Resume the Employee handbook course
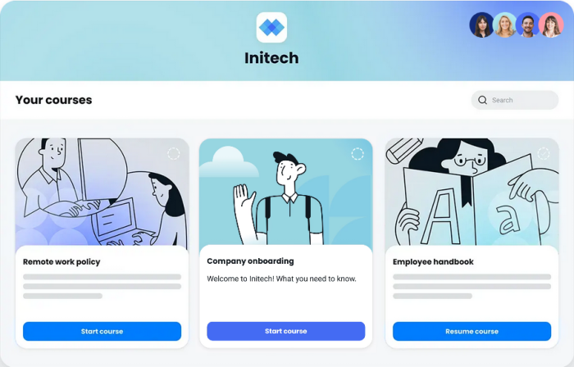574x367 pixels. coord(471,331)
